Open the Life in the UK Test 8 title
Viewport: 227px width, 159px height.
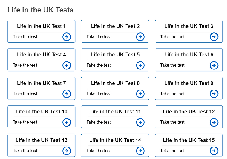point(115,83)
